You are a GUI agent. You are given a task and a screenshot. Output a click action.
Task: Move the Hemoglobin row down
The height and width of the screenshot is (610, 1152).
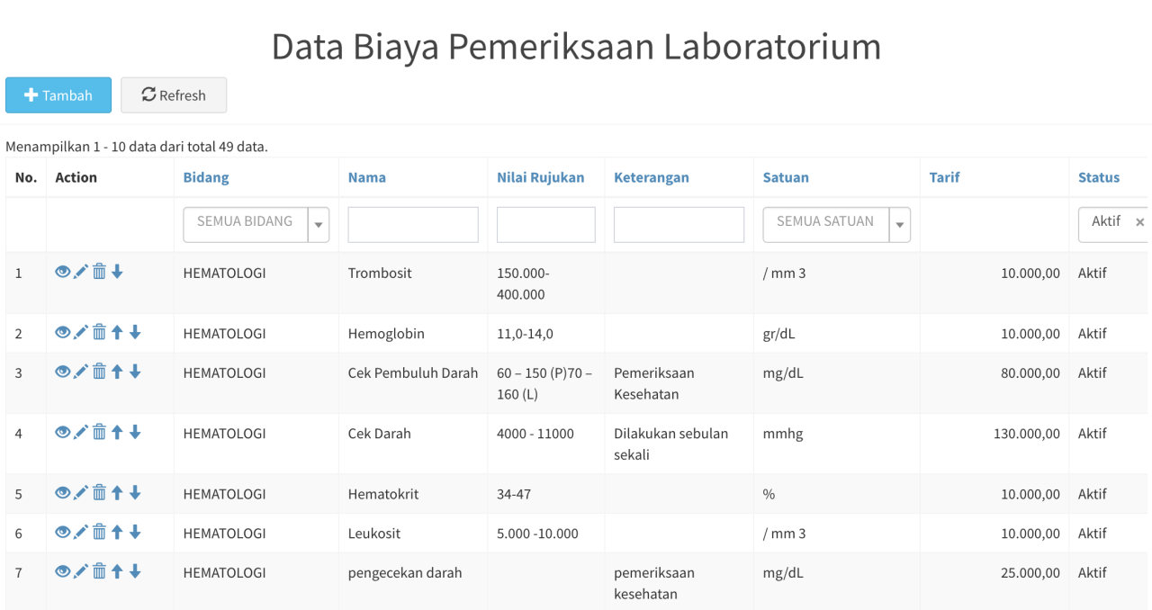click(x=135, y=332)
